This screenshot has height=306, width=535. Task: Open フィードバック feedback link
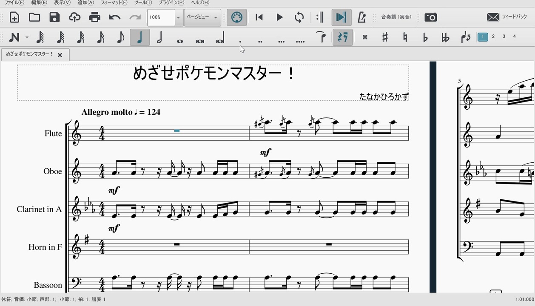pos(507,17)
